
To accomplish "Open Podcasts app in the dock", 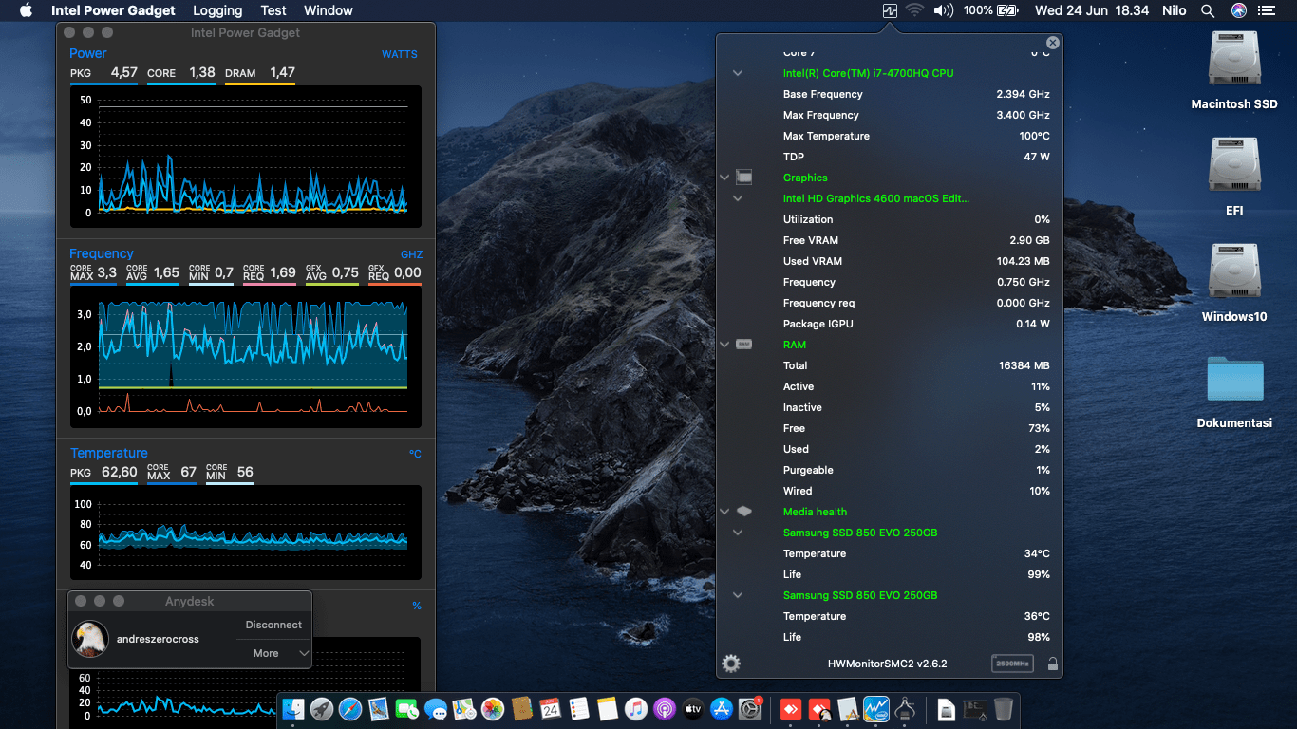I will (665, 708).
